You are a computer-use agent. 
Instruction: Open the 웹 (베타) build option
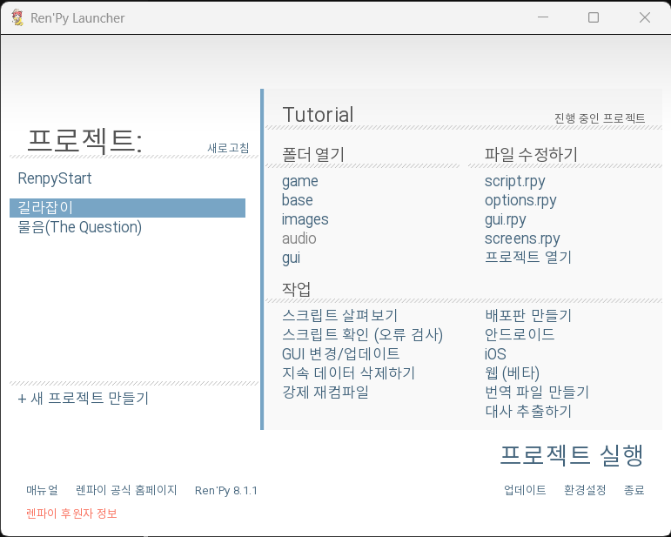pos(513,373)
